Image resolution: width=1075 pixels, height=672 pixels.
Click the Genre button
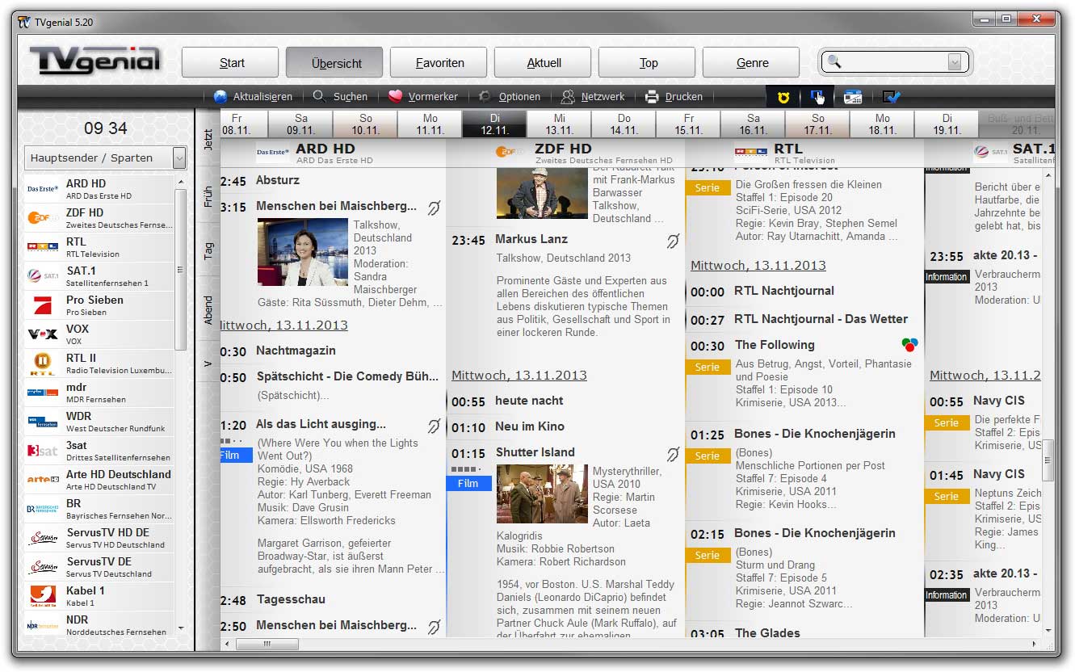pos(750,61)
